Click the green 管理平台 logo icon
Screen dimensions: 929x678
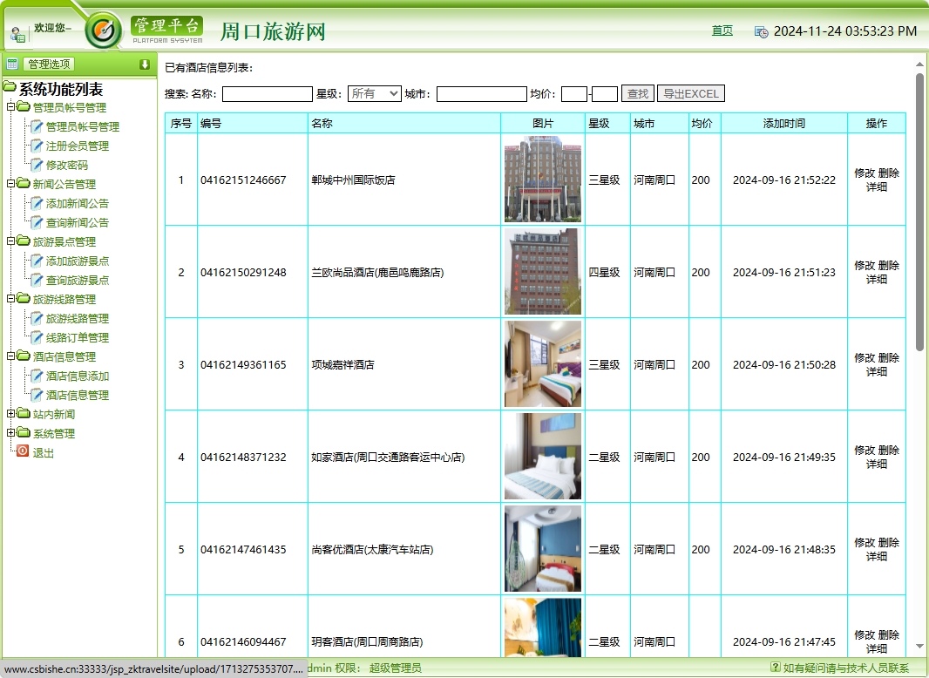click(x=105, y=29)
